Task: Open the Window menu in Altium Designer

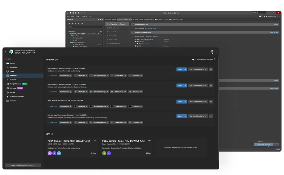Action: tap(84, 16)
